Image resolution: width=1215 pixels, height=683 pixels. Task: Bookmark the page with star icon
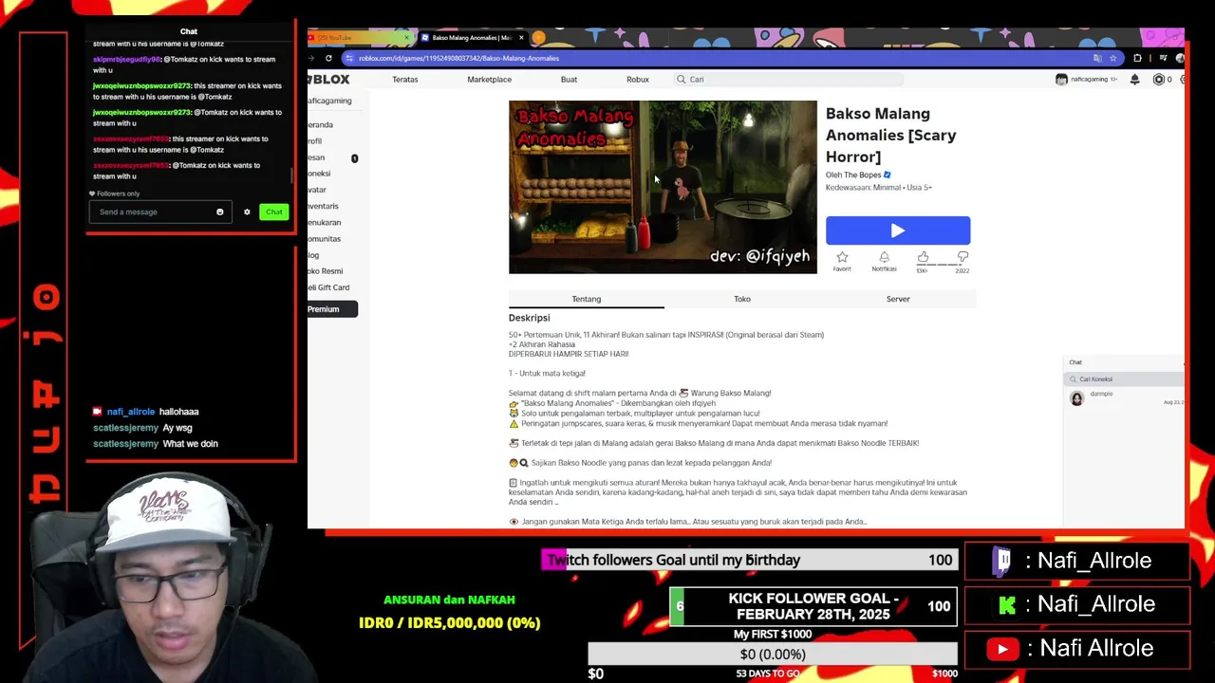pyautogui.click(x=1112, y=58)
